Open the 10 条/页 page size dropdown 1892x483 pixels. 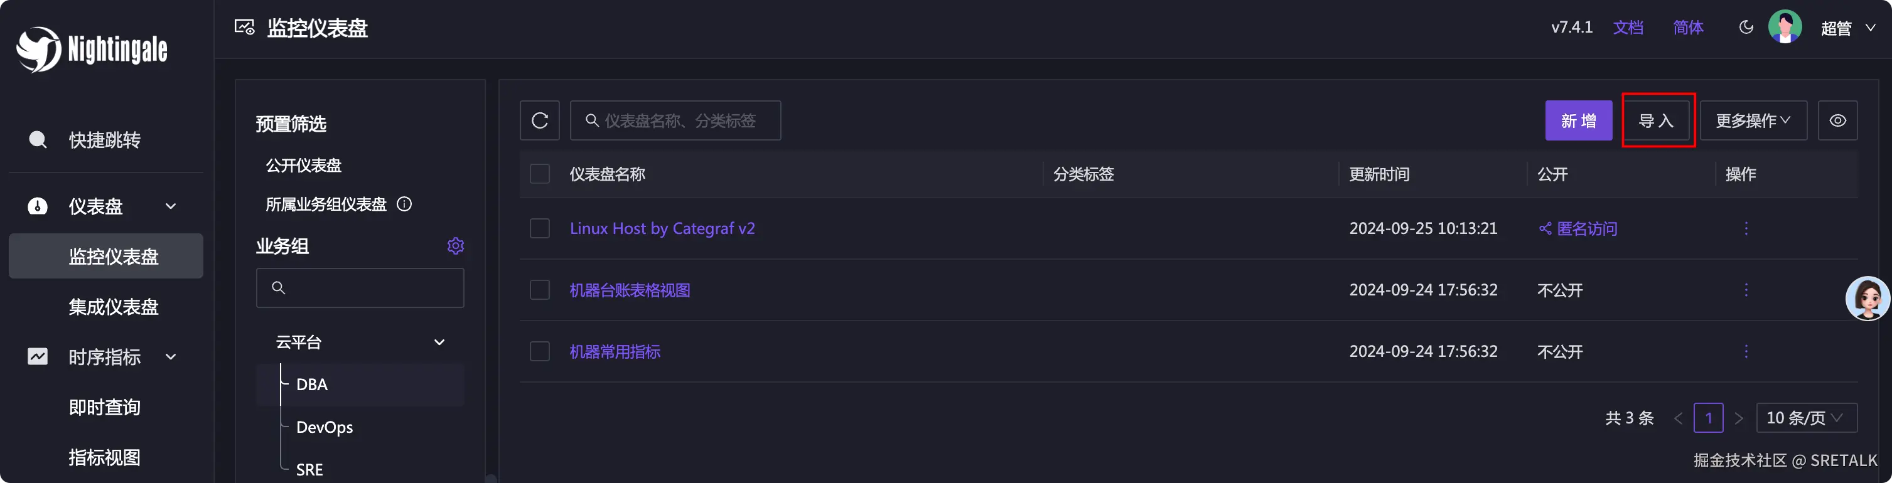(x=1807, y=418)
